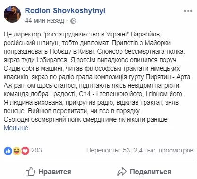
Task: Share the post via the "Поделиться" label
Action: pos(151,172)
